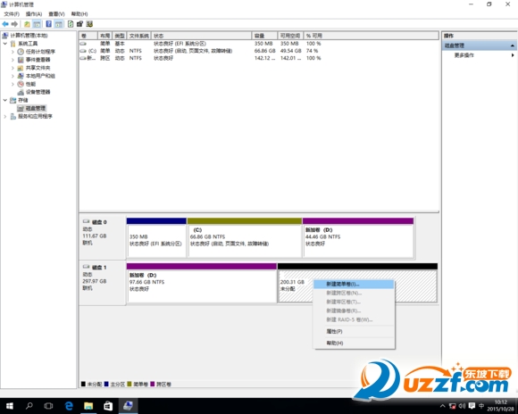Open Microsoft Edge from taskbar

[x=69, y=406]
